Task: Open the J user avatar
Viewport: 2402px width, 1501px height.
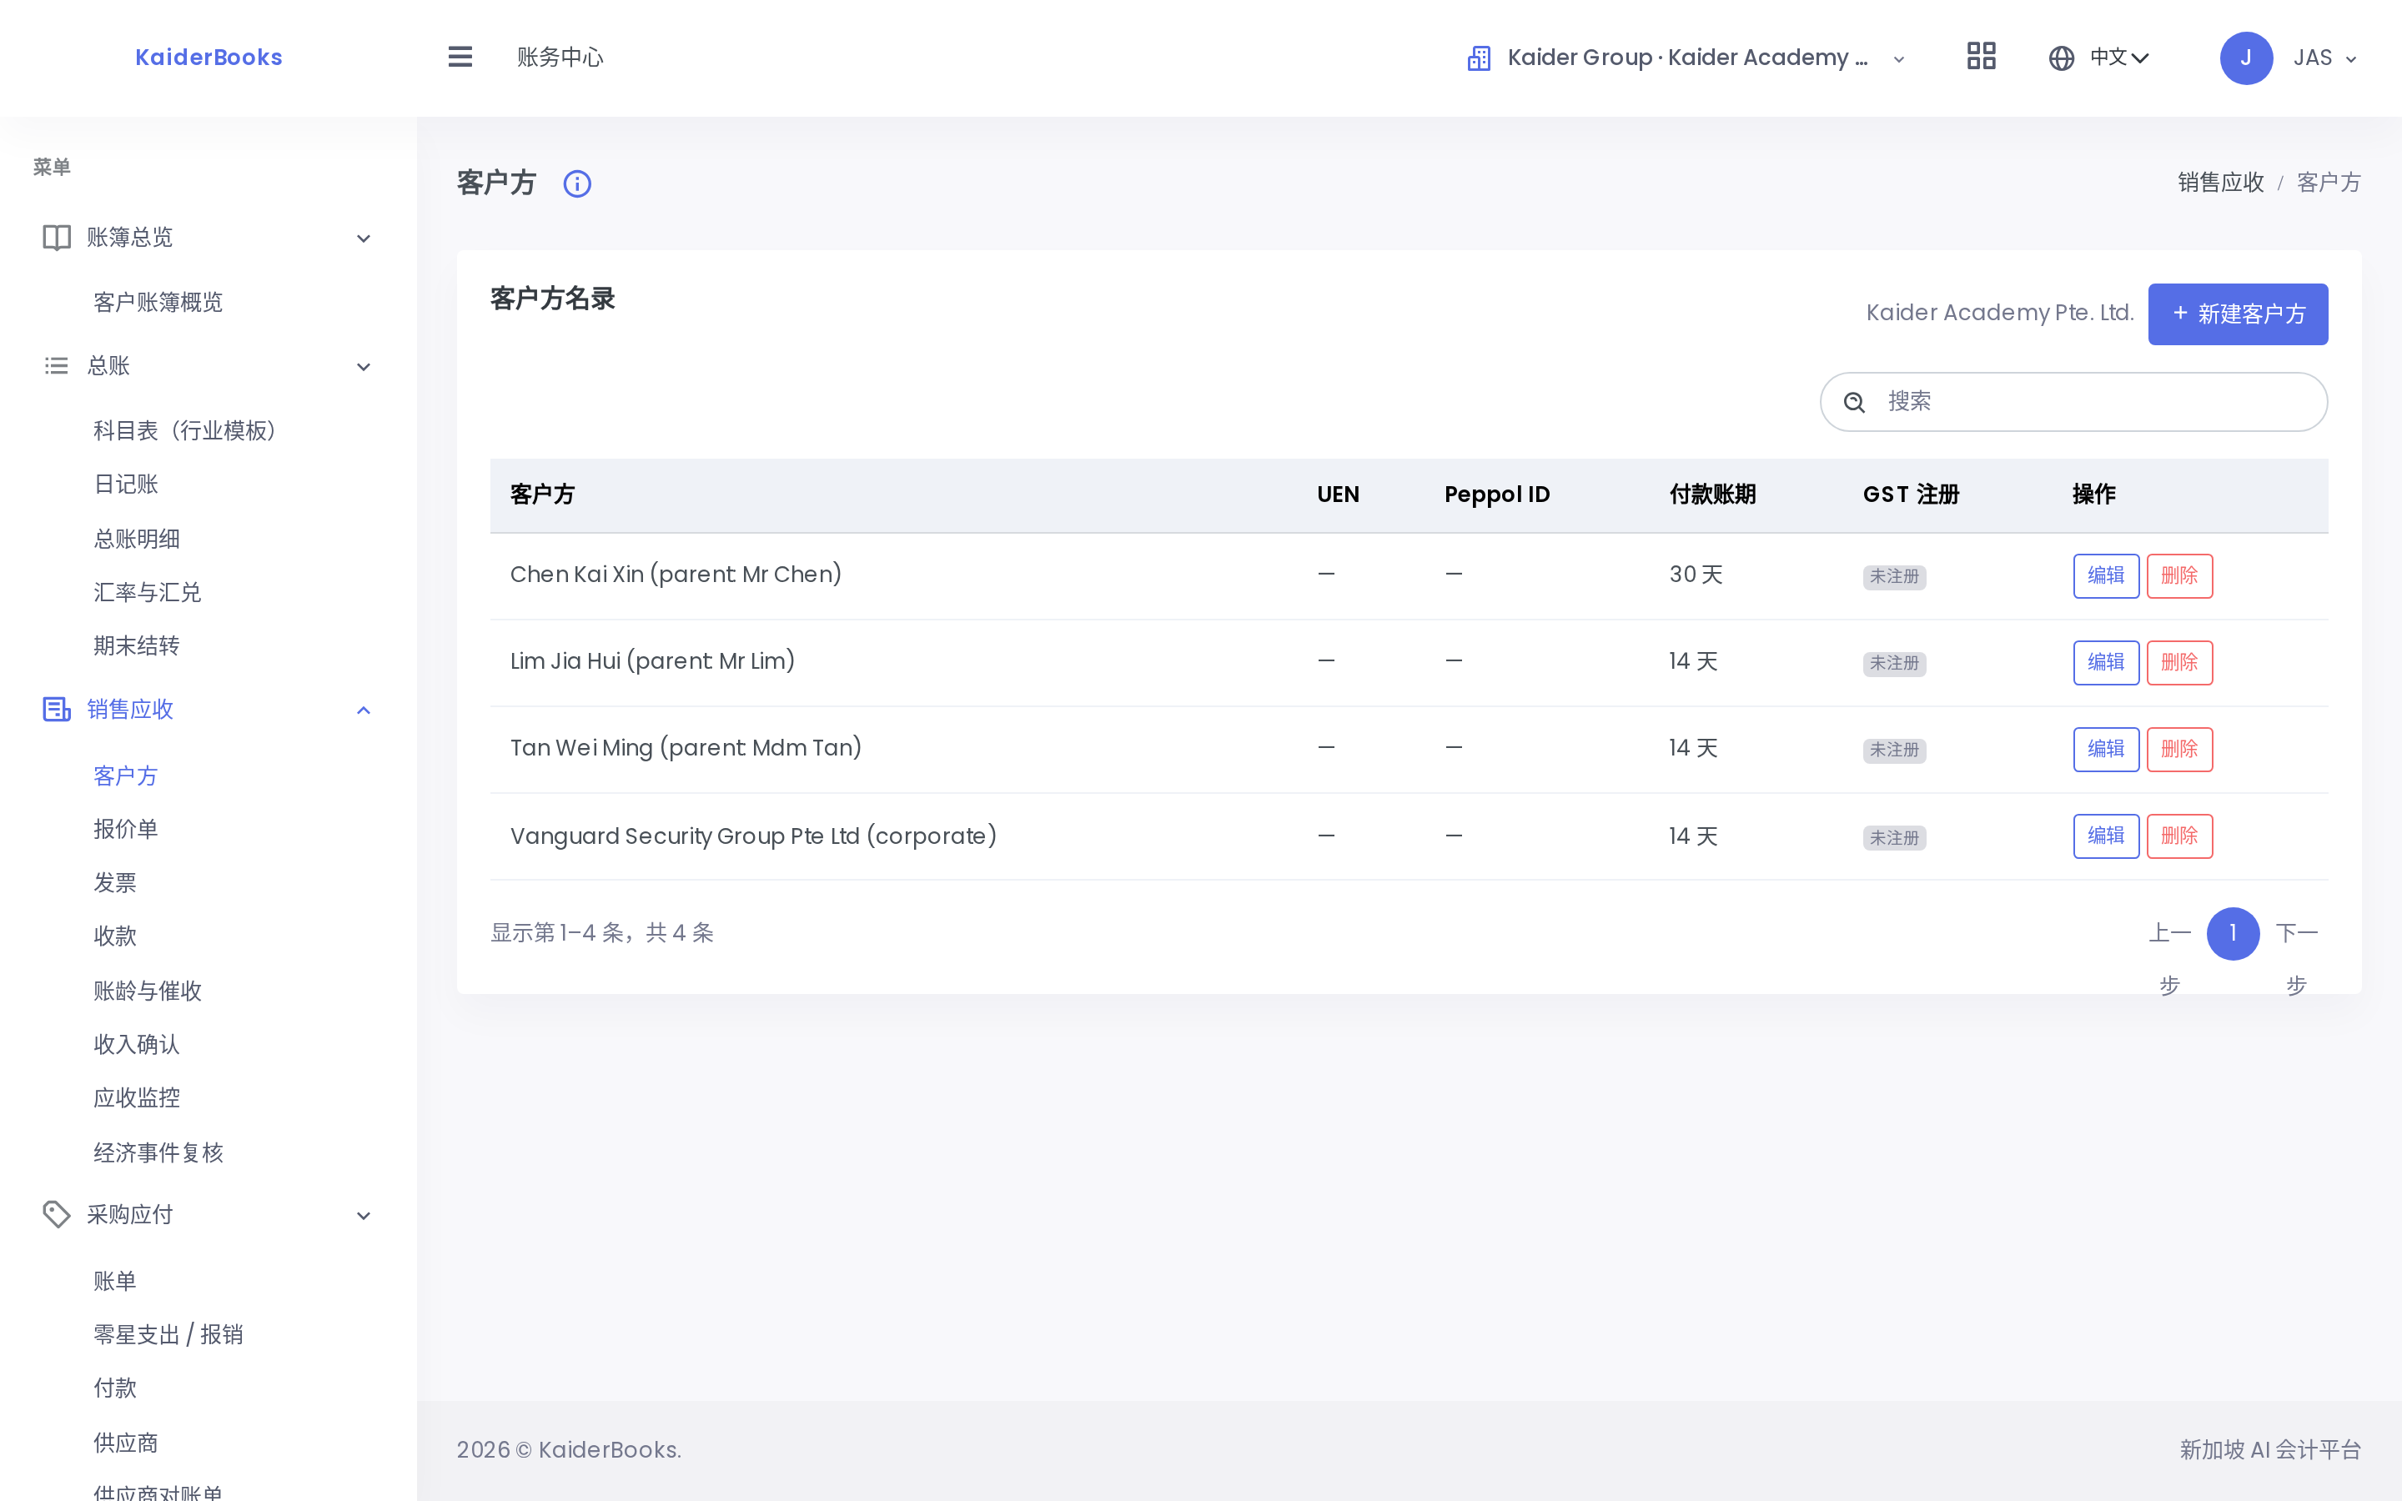Action: point(2246,58)
